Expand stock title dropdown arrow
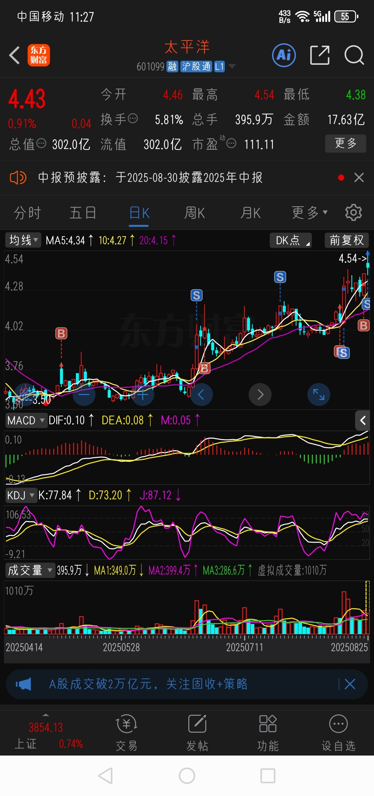The height and width of the screenshot is (796, 374). tap(232, 66)
